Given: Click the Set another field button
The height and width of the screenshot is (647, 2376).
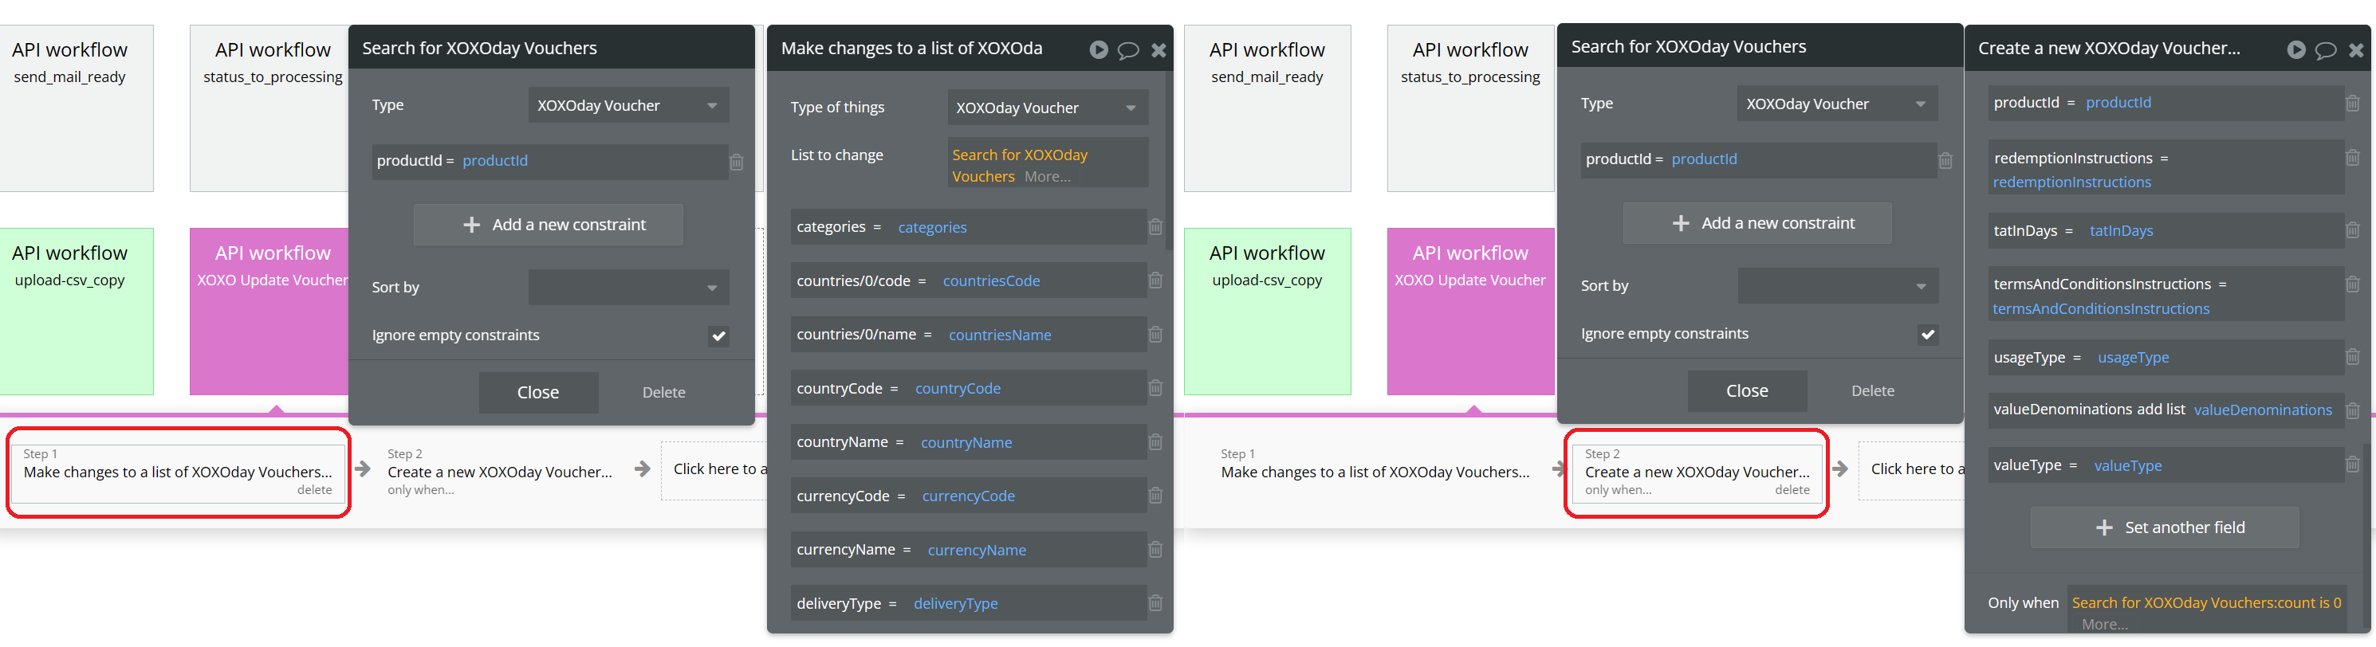Looking at the screenshot, I should tap(2164, 527).
